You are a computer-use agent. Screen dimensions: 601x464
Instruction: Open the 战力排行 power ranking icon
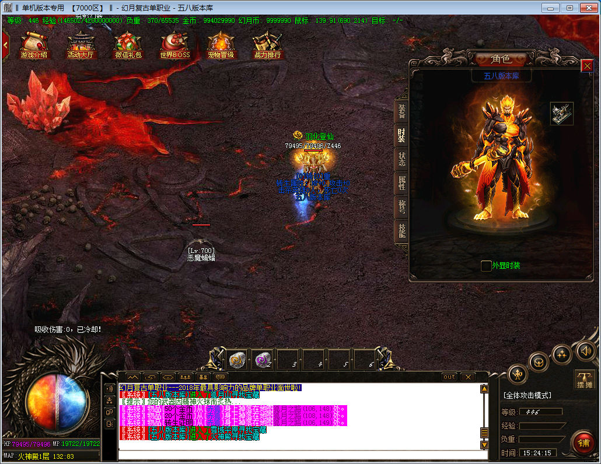coord(268,45)
